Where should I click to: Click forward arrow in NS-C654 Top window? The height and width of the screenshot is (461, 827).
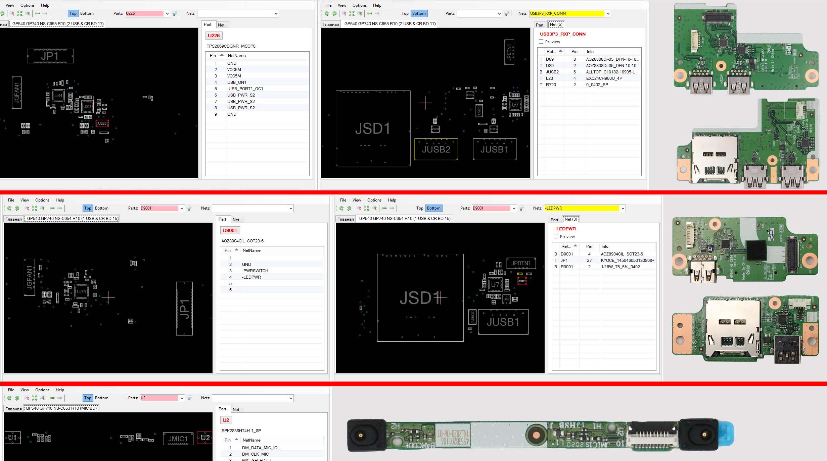(60, 208)
